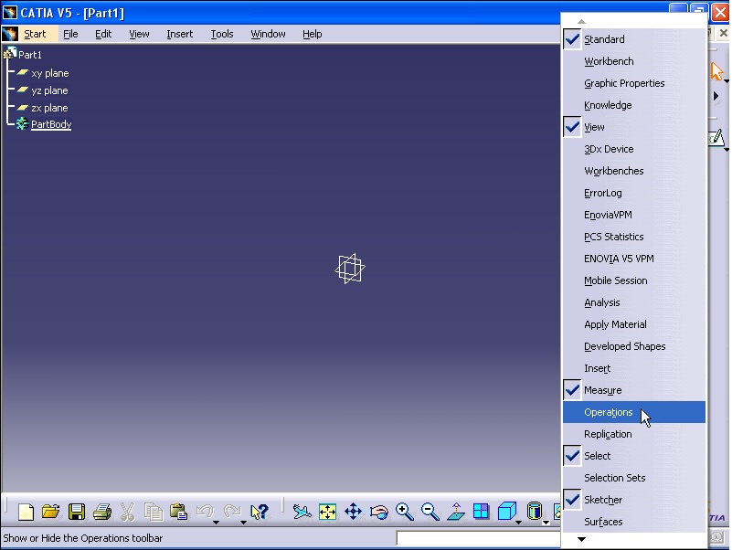Select the Rotate view tool
The width and height of the screenshot is (732, 550).
(x=379, y=513)
